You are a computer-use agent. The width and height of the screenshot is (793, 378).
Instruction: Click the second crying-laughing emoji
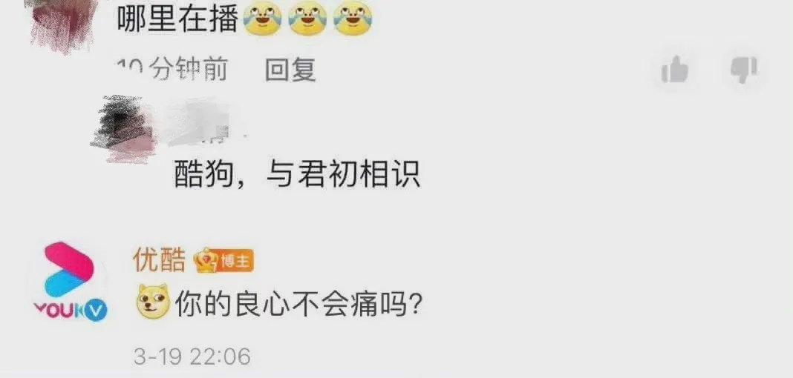(x=307, y=19)
